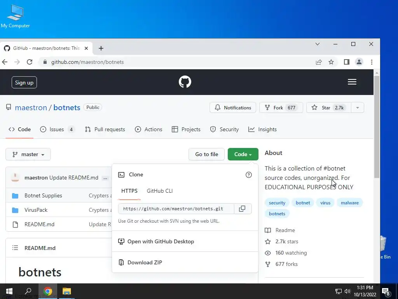Open Chrome three-dot menu

pyautogui.click(x=372, y=62)
